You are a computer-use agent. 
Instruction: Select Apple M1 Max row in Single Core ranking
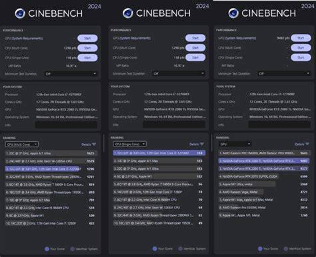tap(159, 161)
